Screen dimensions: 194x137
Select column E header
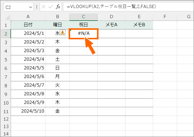click(x=139, y=17)
